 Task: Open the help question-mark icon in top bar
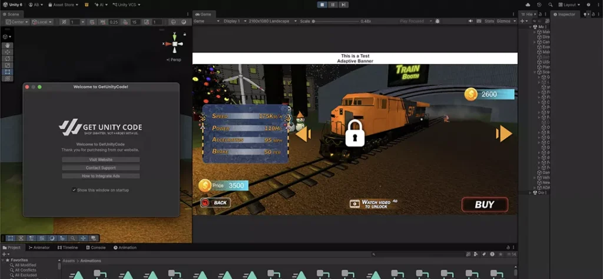(x=589, y=5)
